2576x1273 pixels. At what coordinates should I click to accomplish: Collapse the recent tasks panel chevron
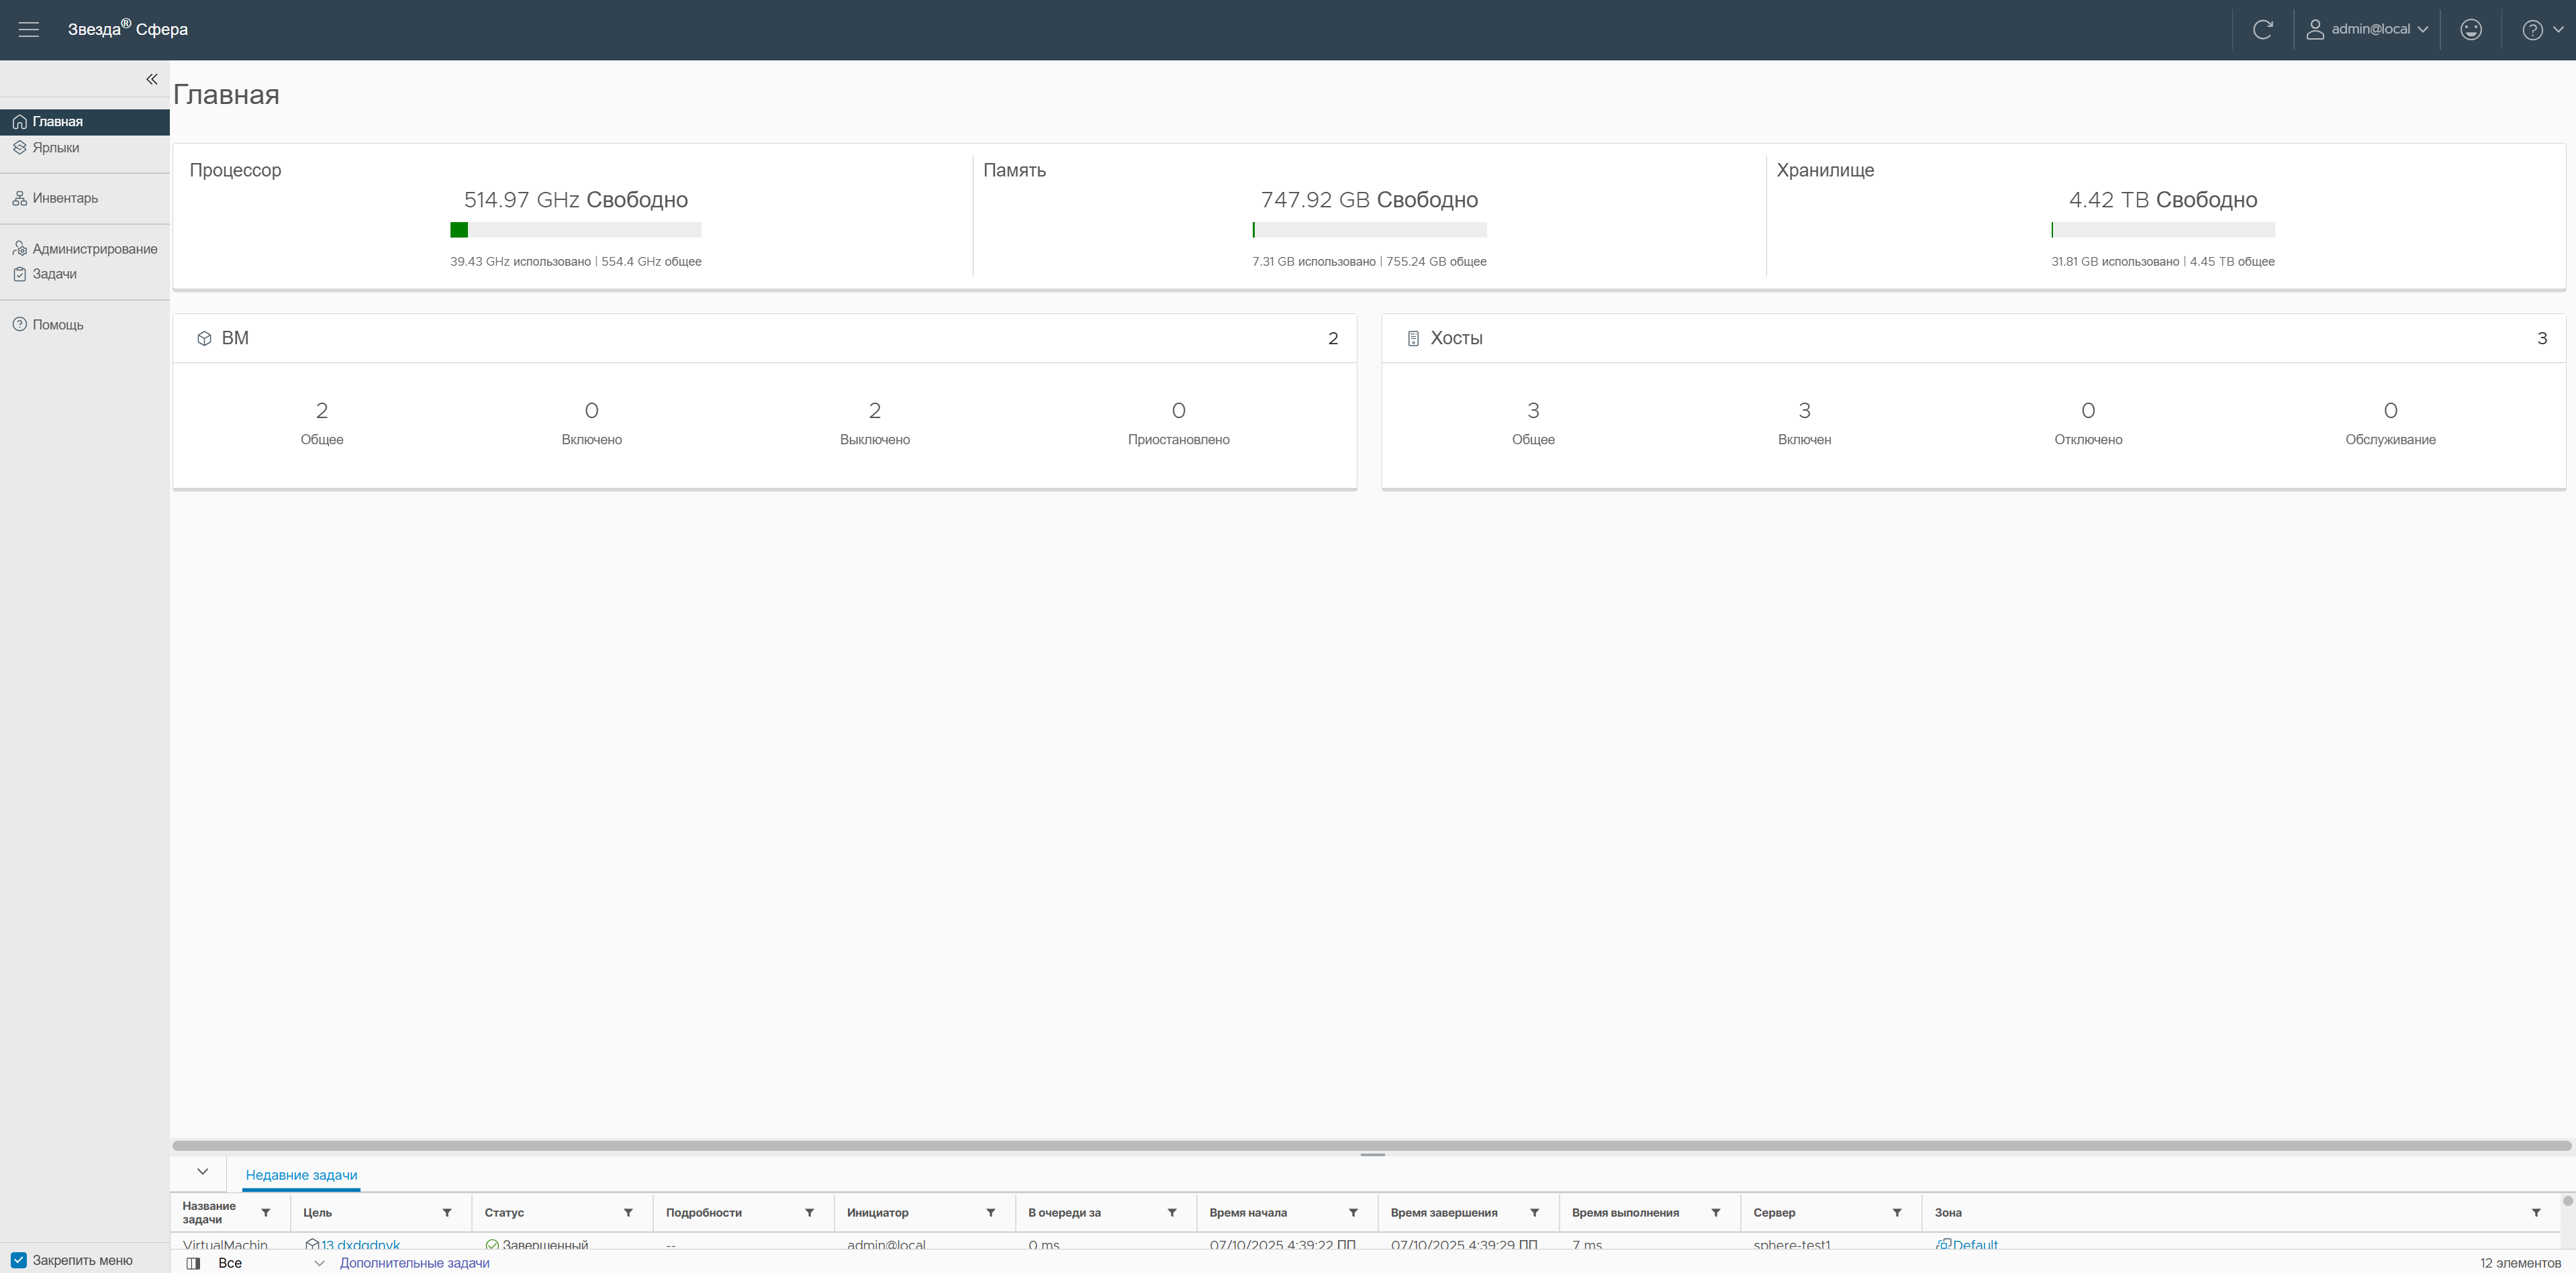202,1171
